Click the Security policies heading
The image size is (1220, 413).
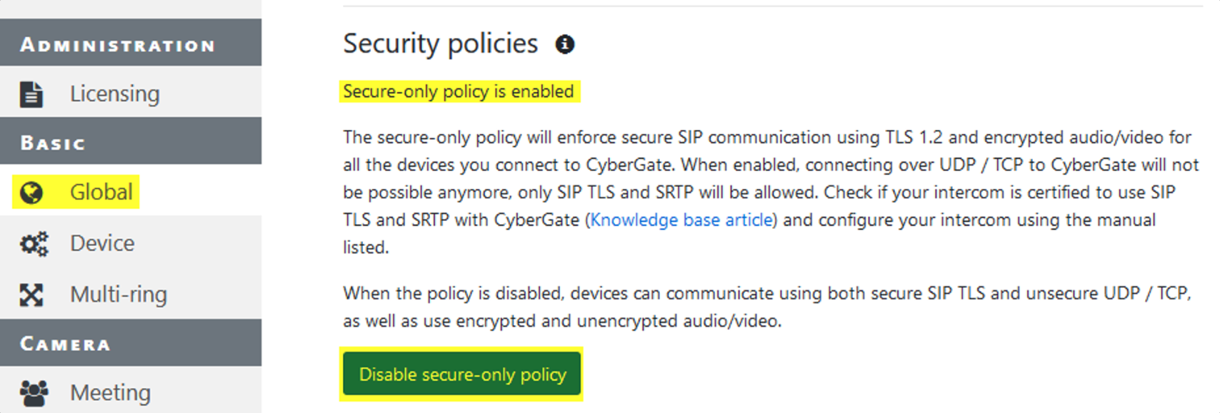tap(440, 44)
